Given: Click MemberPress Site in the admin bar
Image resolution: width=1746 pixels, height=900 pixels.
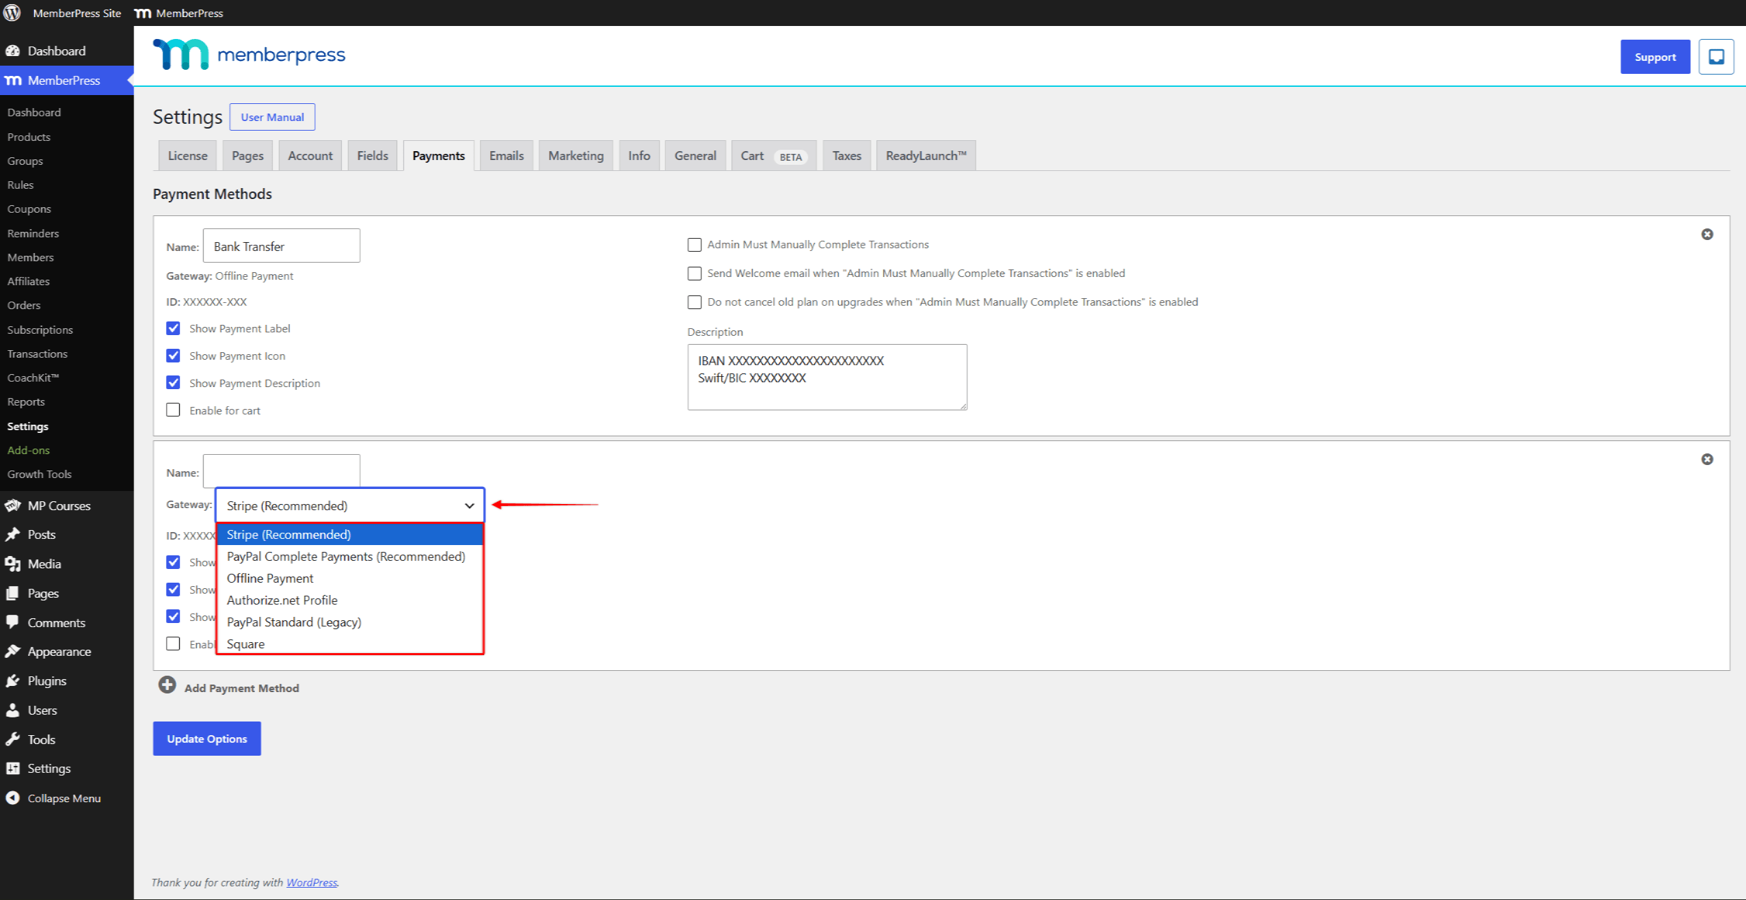Looking at the screenshot, I should pyautogui.click(x=77, y=13).
